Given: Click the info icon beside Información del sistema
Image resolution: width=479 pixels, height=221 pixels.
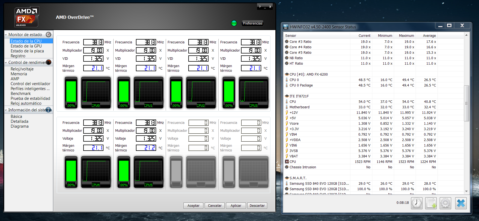Looking at the screenshot, I should 49,110.
